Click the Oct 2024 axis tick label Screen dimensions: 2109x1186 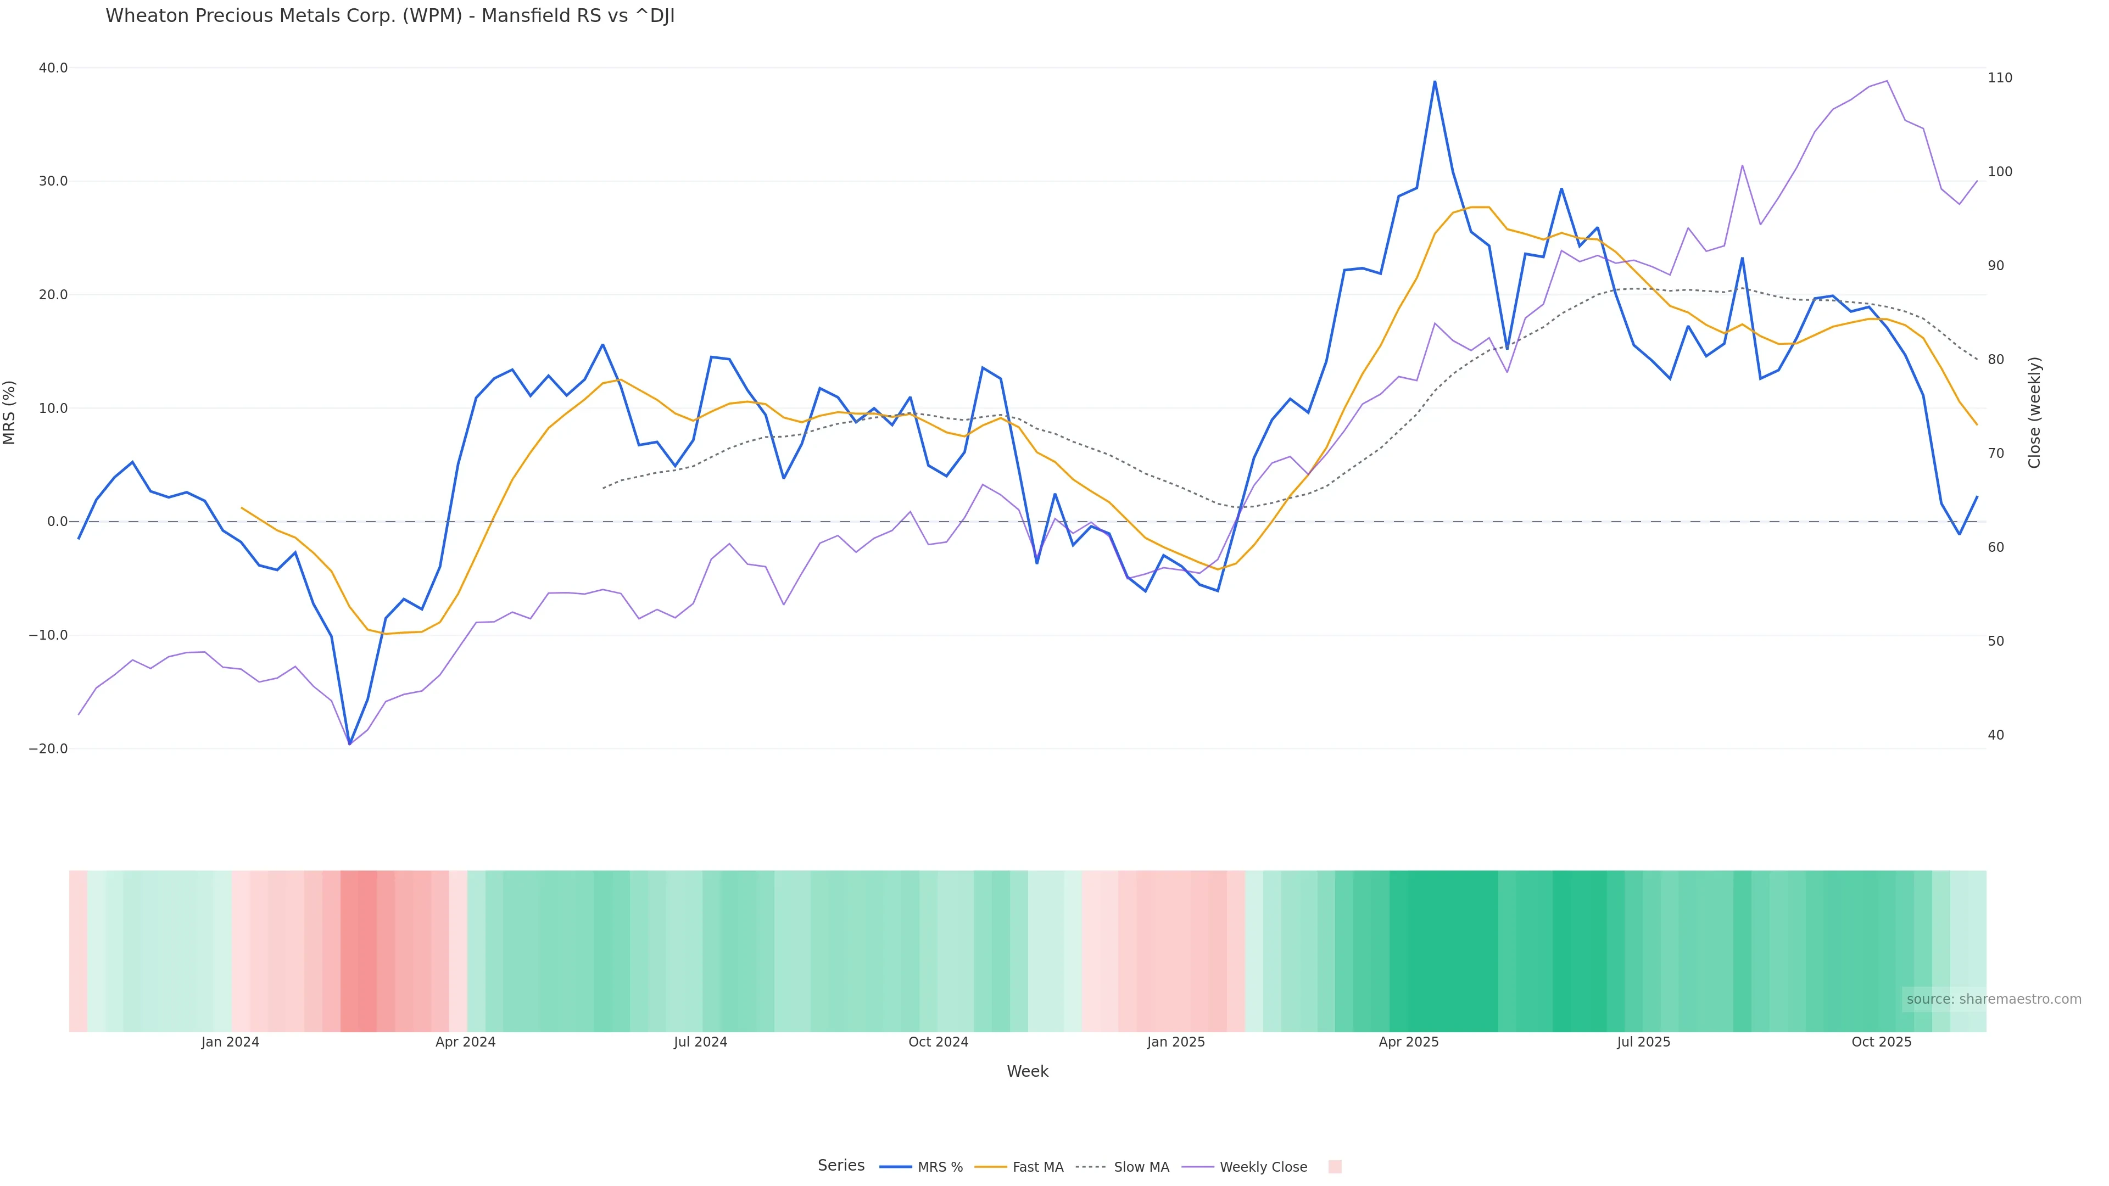pyautogui.click(x=938, y=1042)
